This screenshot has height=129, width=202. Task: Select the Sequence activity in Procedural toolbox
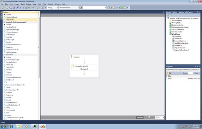[x=9, y=95]
